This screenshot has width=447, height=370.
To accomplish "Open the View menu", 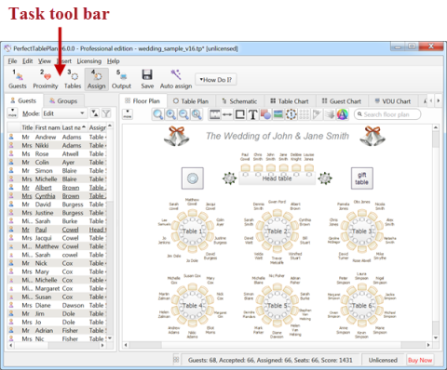I will [x=45, y=61].
